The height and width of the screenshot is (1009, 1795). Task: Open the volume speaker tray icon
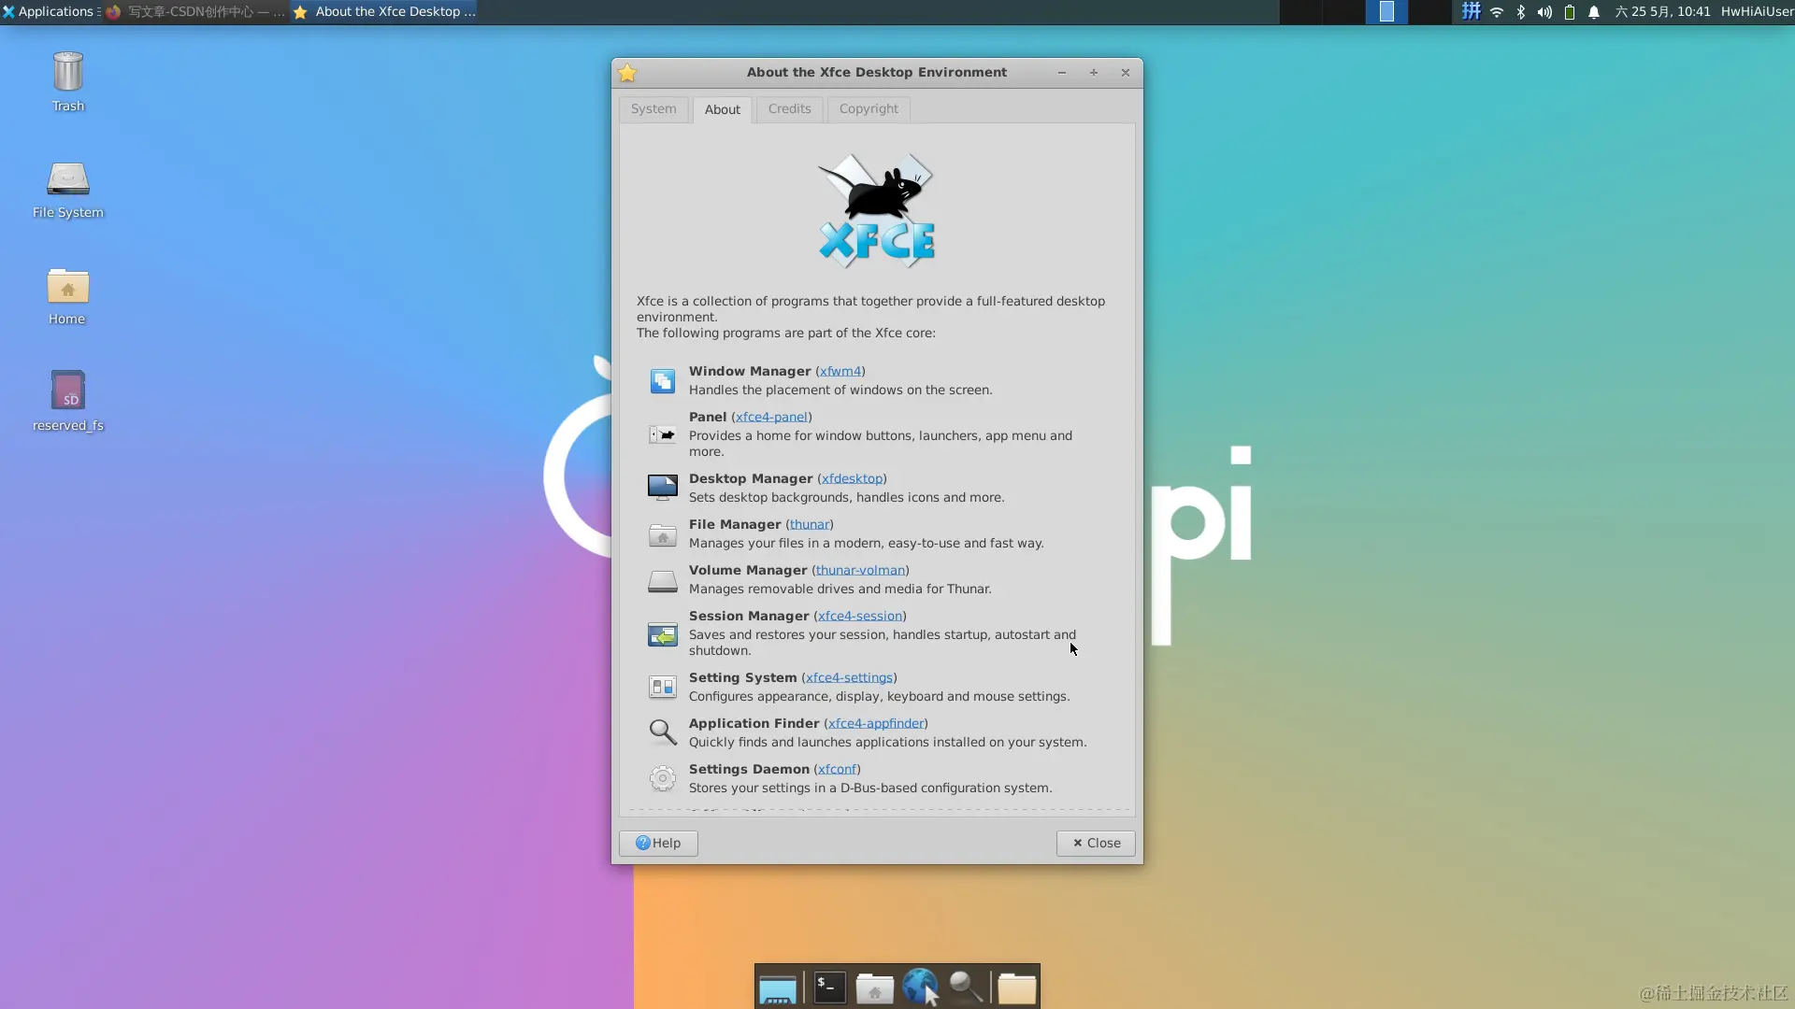click(1544, 12)
